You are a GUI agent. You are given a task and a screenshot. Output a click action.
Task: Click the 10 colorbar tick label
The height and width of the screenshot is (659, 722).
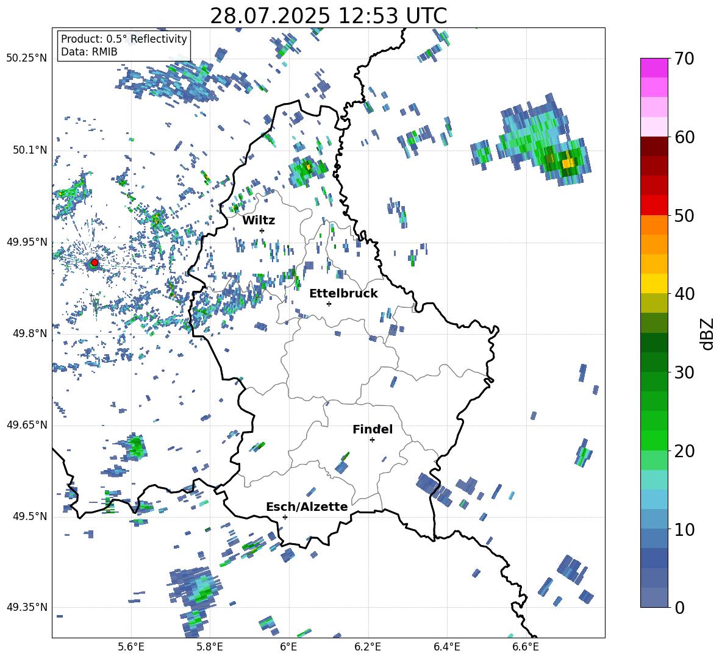pyautogui.click(x=684, y=529)
